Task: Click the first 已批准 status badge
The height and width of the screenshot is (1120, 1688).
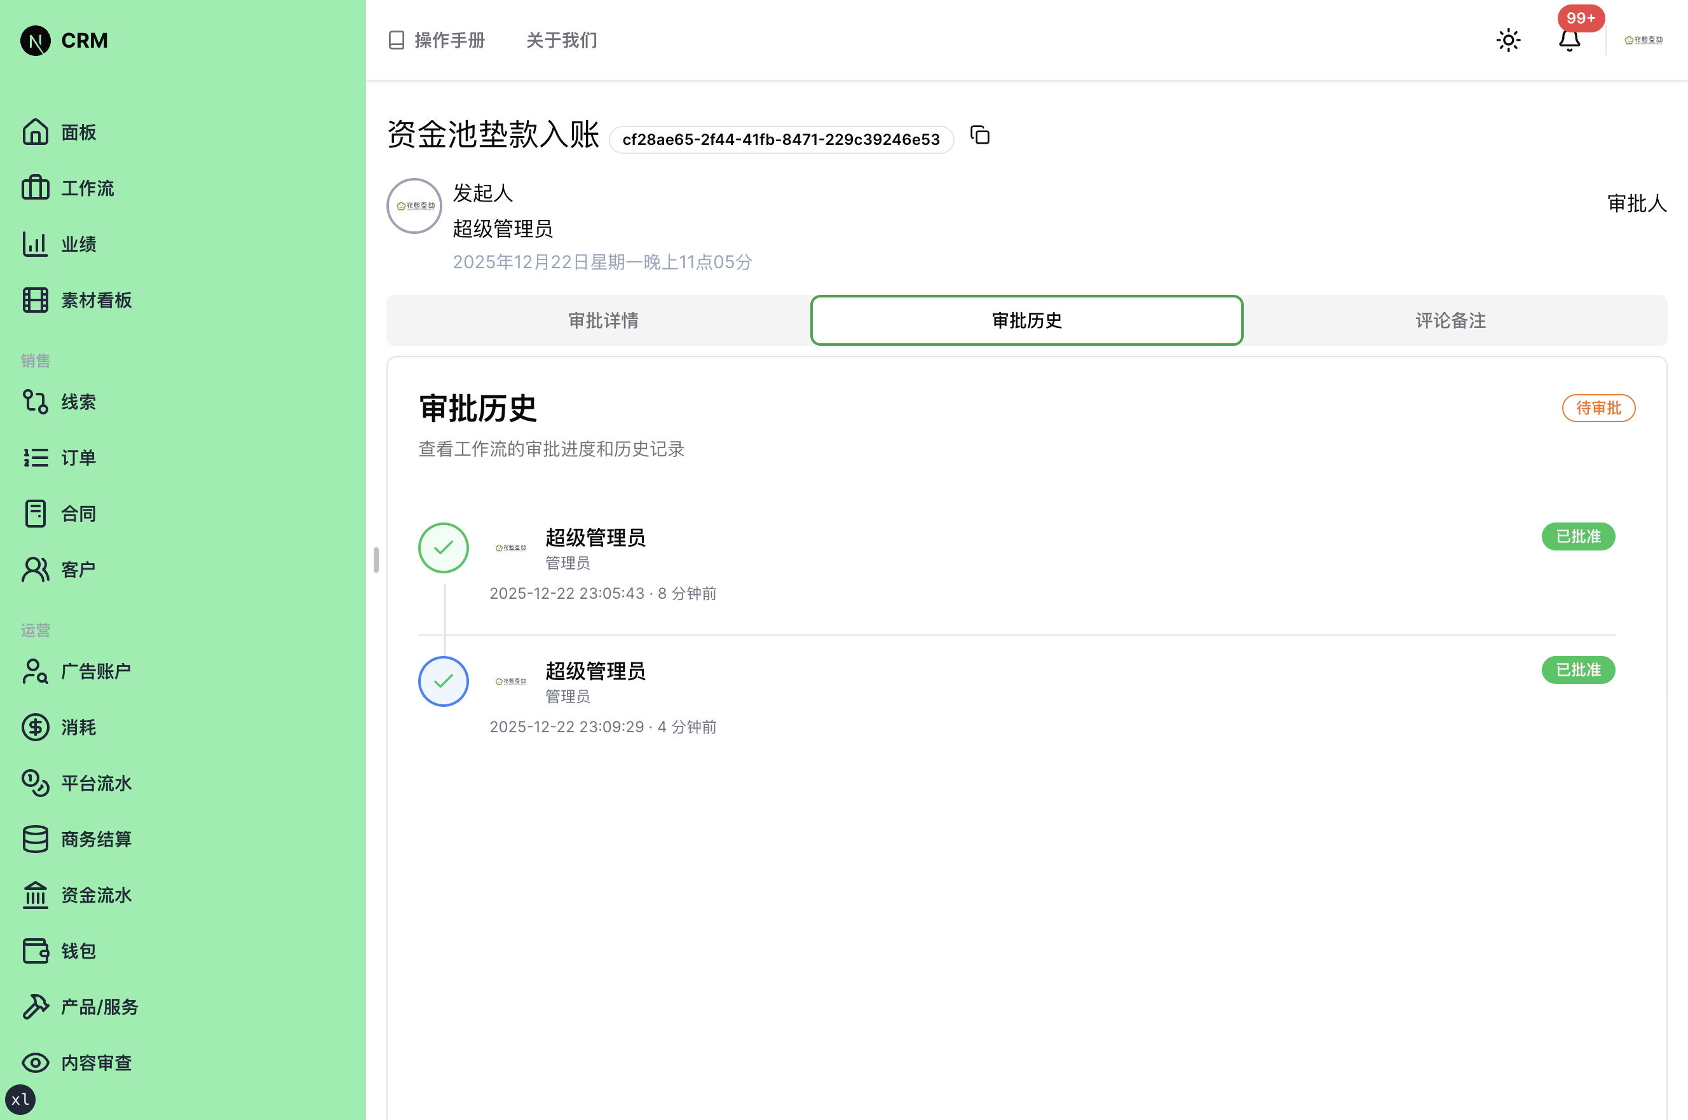Action: [x=1577, y=536]
